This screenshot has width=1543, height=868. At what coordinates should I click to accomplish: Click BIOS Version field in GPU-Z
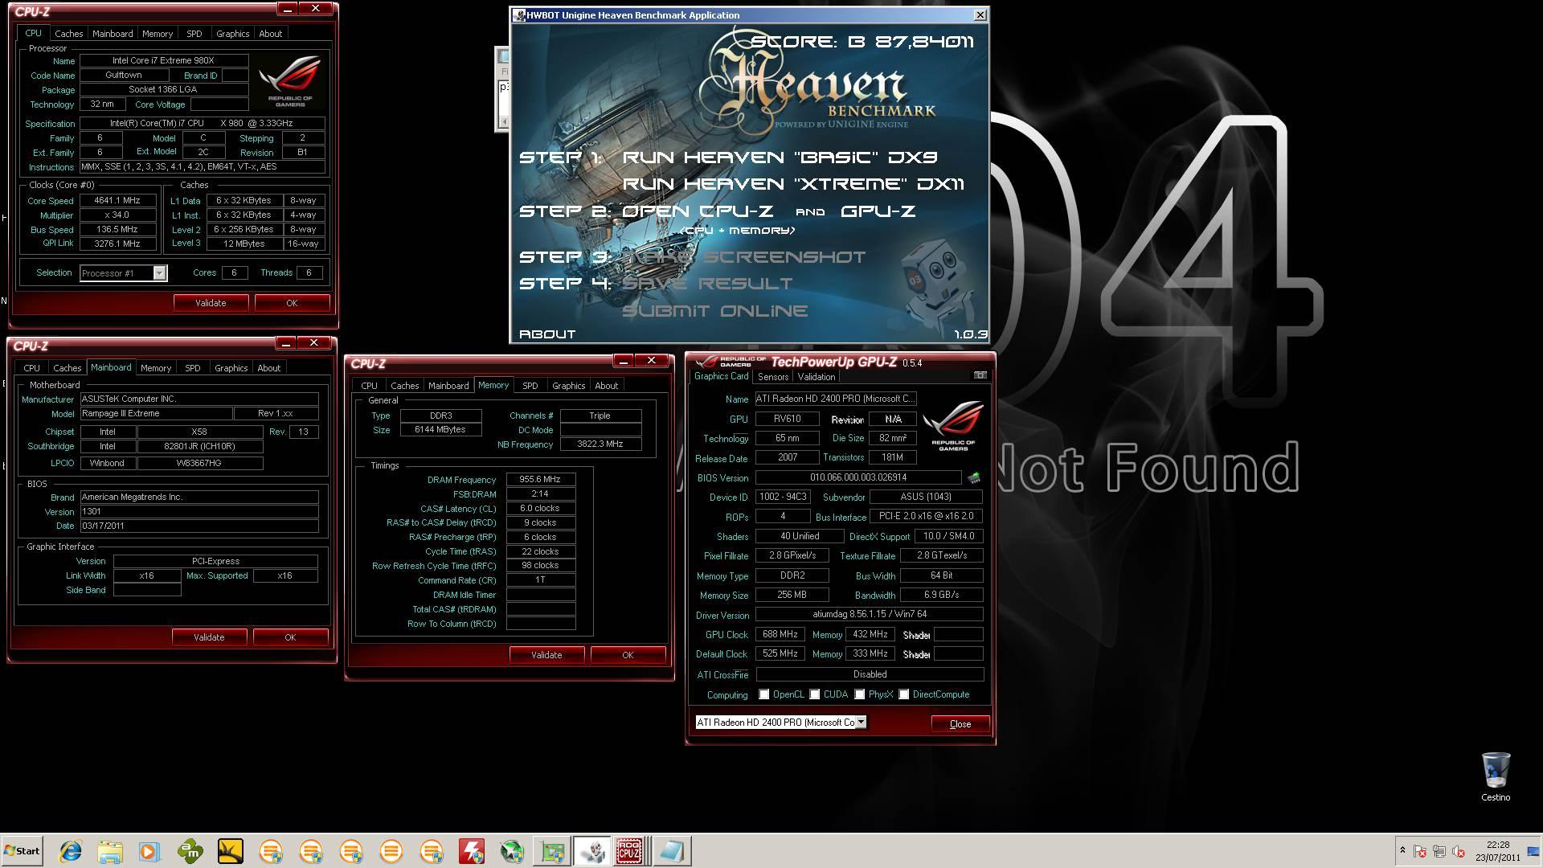tap(858, 477)
